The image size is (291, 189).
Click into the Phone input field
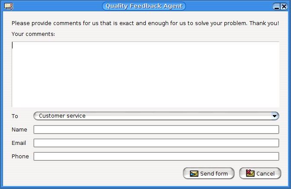(x=156, y=157)
